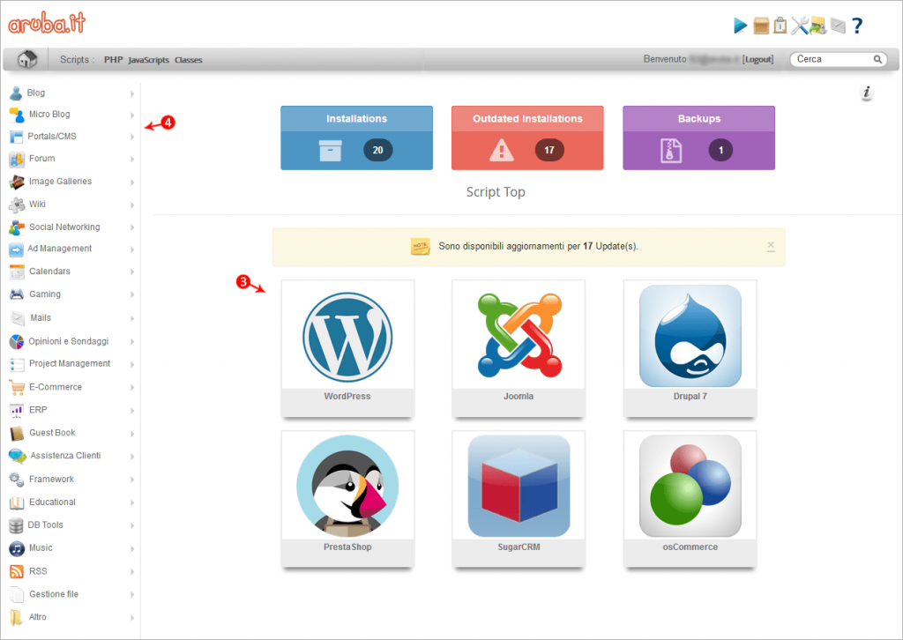Screen dimensions: 903x640
Task: Select Guest Book category
Action: 52,433
